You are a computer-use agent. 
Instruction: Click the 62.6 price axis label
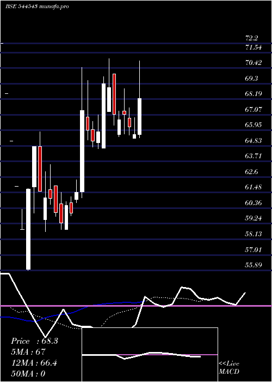(x=251, y=172)
